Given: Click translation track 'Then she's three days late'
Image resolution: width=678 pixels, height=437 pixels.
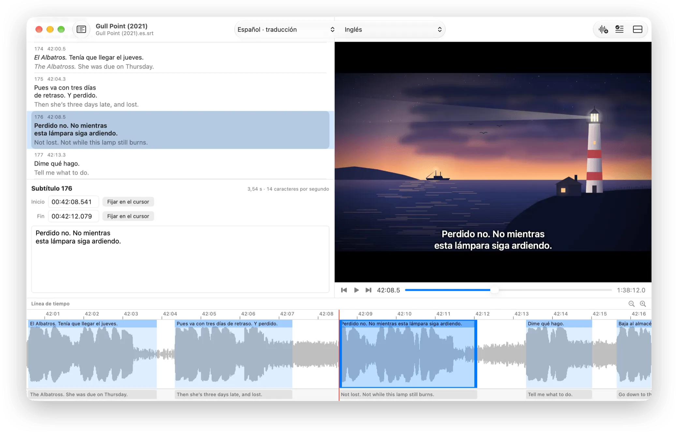Looking at the screenshot, I should (x=233, y=395).
